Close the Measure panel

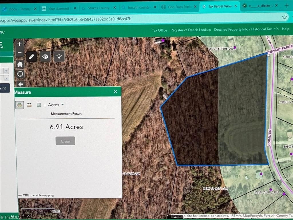115,91
